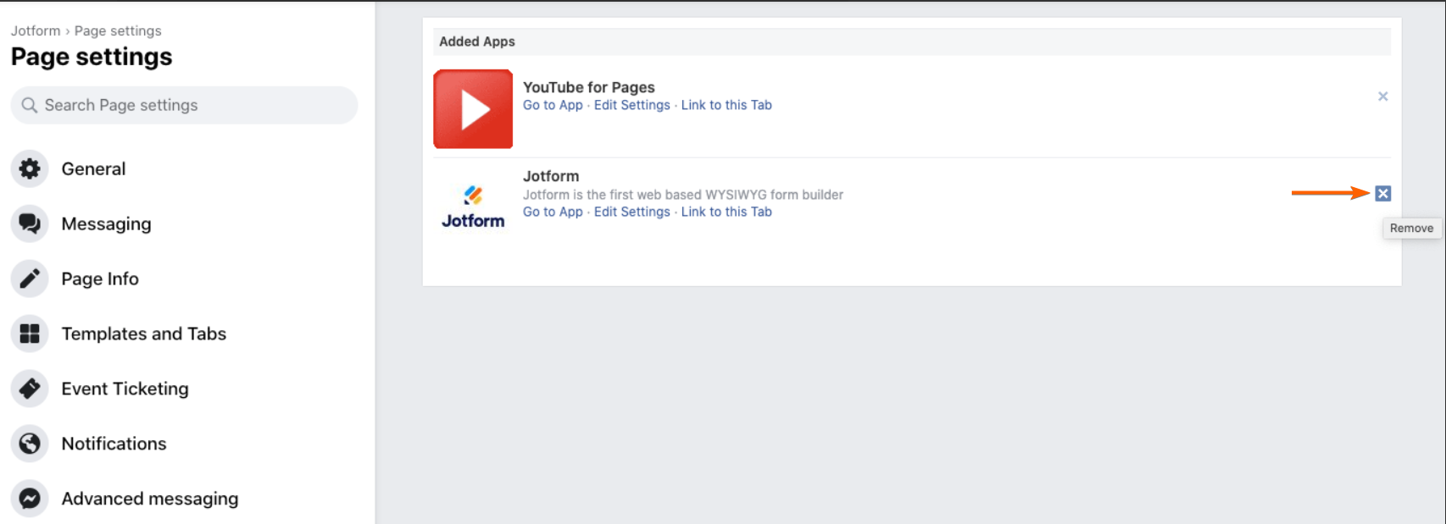1446x524 pixels.
Task: Click the Page settings breadcrumb
Action: click(x=118, y=30)
